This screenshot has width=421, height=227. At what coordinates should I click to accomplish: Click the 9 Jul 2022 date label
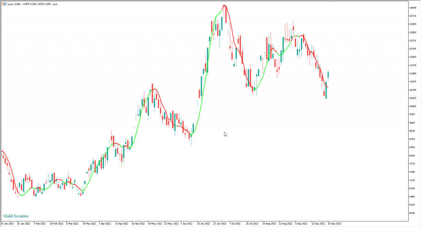[x=235, y=224]
